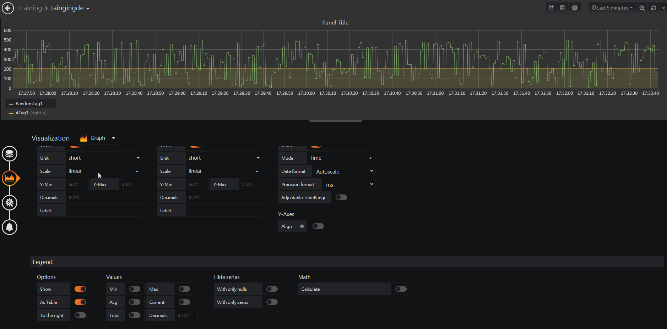Open left Y axis Unit dropdown
The image size is (667, 329).
[x=104, y=158]
